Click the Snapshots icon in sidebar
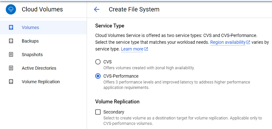 click(x=11, y=55)
